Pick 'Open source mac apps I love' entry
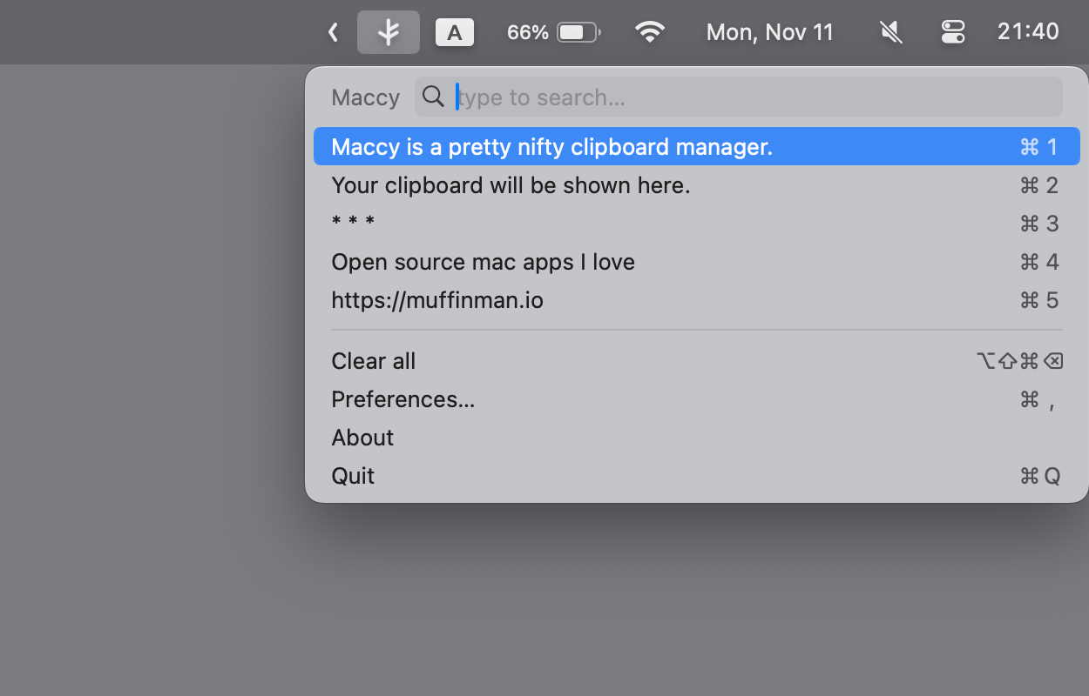This screenshot has width=1089, height=696. coord(697,262)
